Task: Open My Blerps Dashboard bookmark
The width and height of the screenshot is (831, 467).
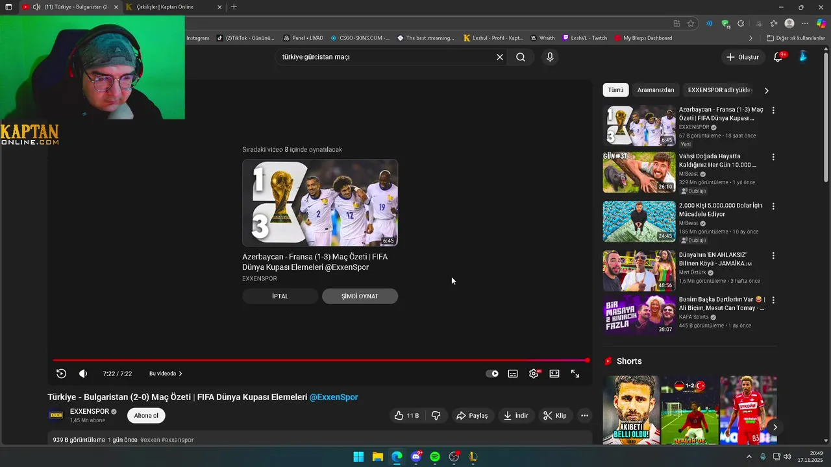Action: (643, 38)
